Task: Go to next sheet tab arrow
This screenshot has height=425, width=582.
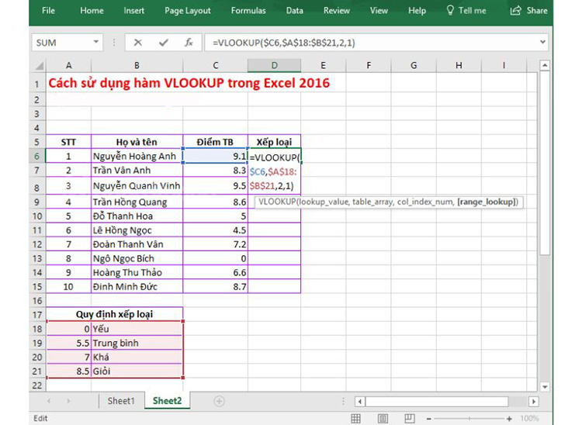Action: pyautogui.click(x=68, y=401)
